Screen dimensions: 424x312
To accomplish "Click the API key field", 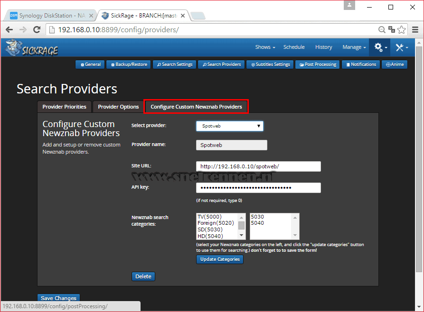I will click(x=258, y=188).
